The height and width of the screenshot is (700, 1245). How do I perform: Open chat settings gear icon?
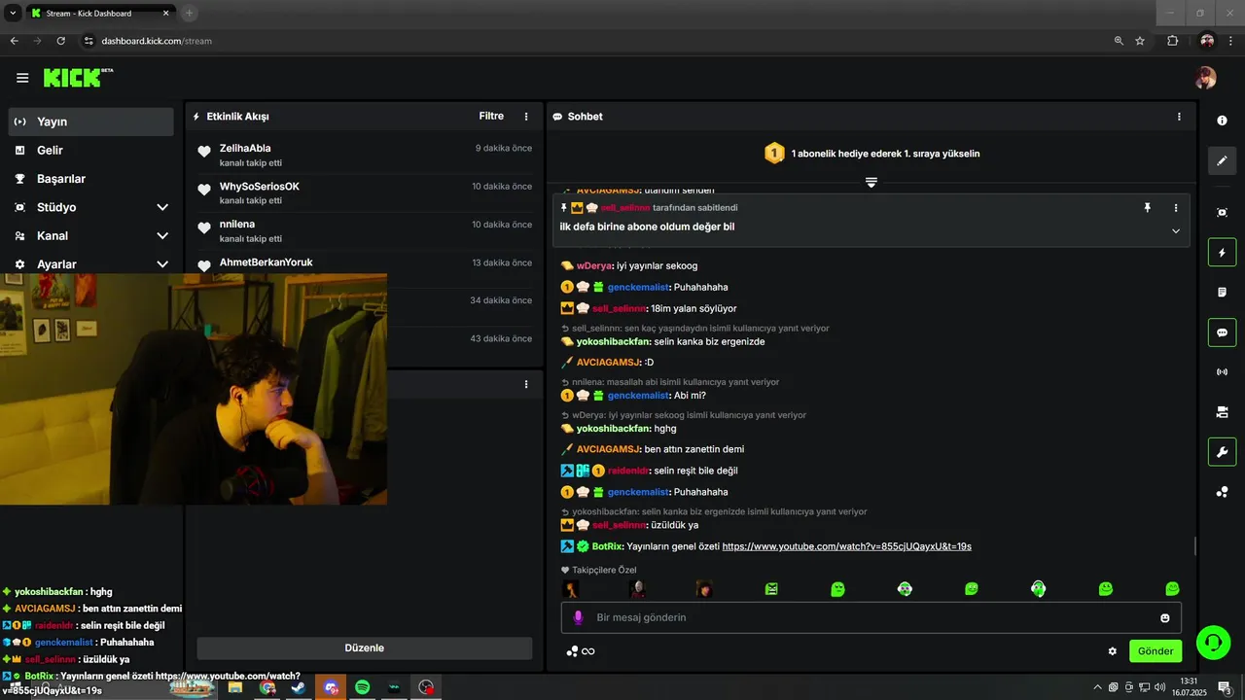point(1113,651)
